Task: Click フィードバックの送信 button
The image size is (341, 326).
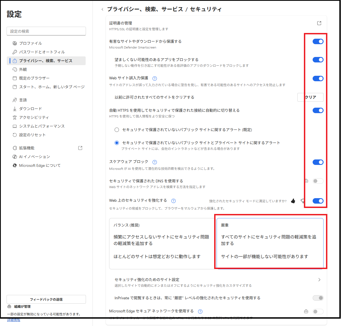Action: click(x=46, y=299)
